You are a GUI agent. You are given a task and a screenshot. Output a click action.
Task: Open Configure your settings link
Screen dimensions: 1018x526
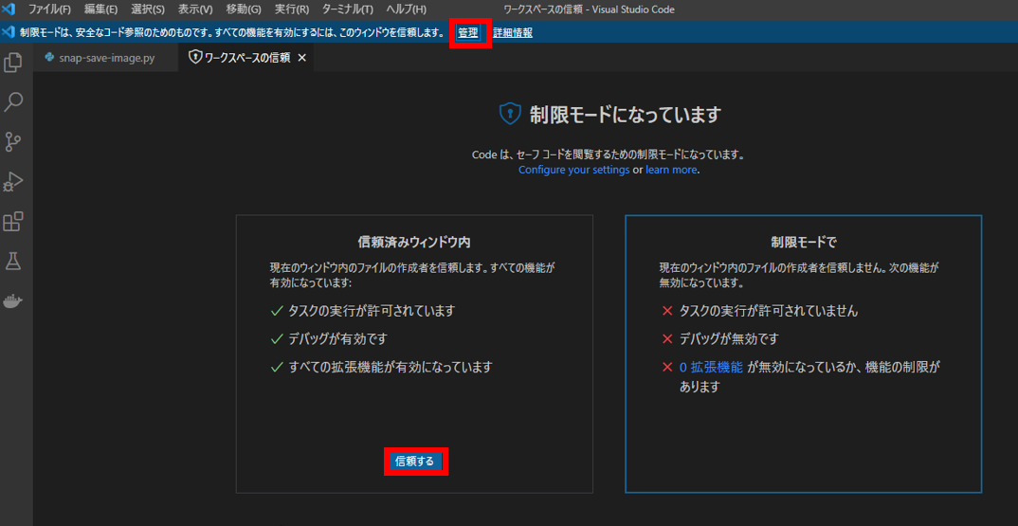(x=573, y=171)
